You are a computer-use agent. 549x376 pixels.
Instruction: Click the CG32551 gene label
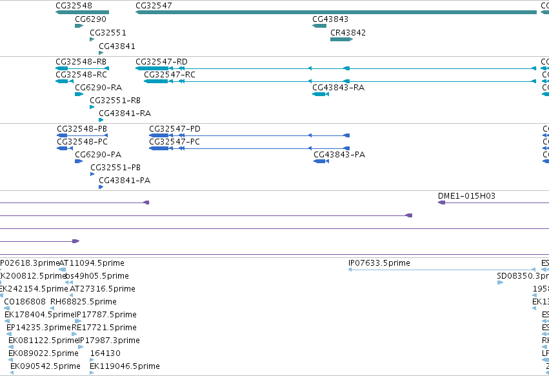[108, 32]
